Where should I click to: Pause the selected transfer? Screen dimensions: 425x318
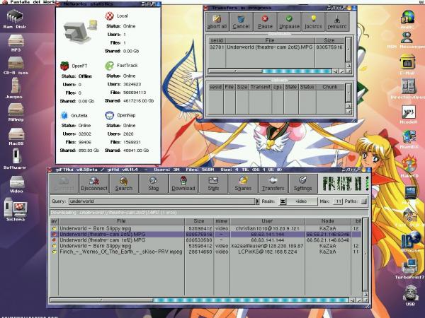(x=265, y=22)
